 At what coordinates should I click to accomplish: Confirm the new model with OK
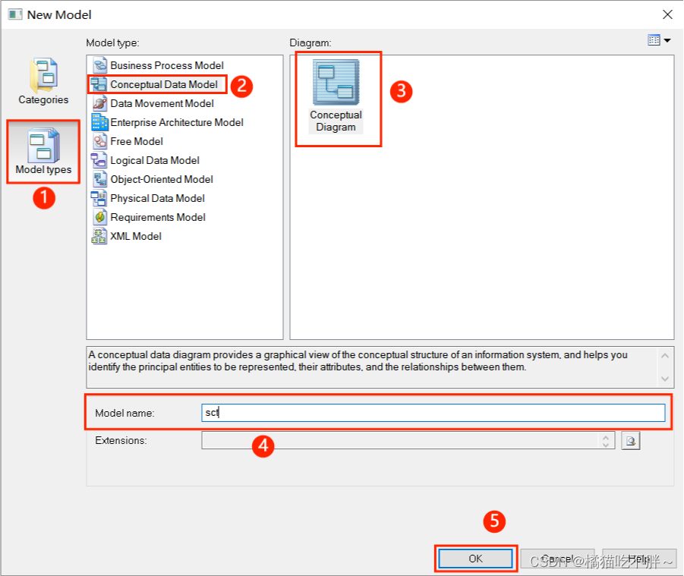475,559
